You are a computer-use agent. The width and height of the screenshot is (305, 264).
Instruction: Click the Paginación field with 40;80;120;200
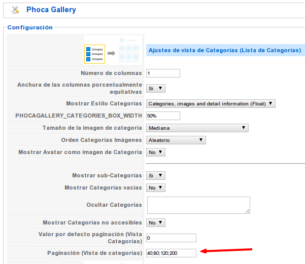pyautogui.click(x=171, y=253)
